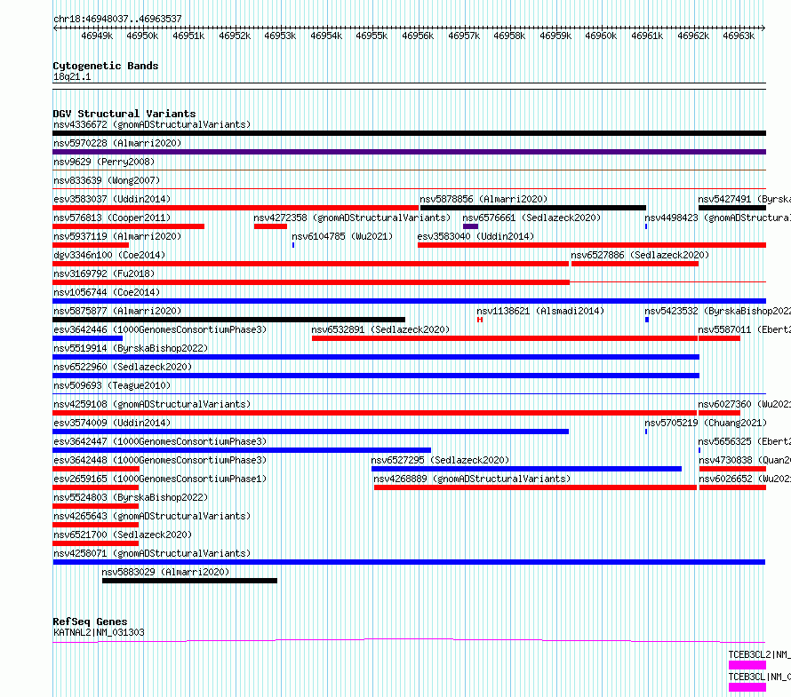Click the nsv6026652 Wu2021 variant label
Image resolution: width=791 pixels, height=697 pixels.
click(x=744, y=479)
